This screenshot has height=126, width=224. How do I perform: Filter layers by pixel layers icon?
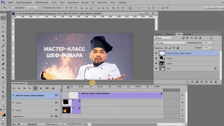[183, 38]
